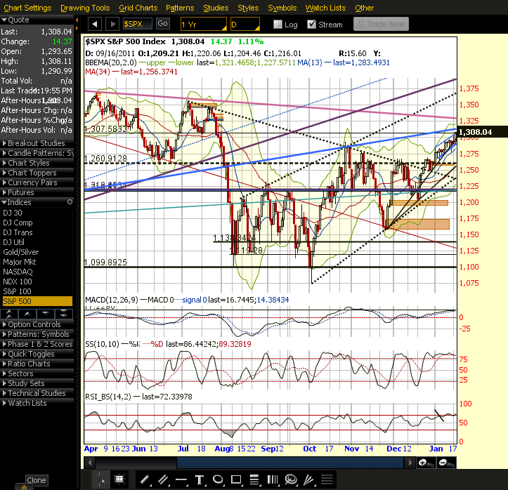Select the Fibonacci spiral tool

tap(291, 479)
